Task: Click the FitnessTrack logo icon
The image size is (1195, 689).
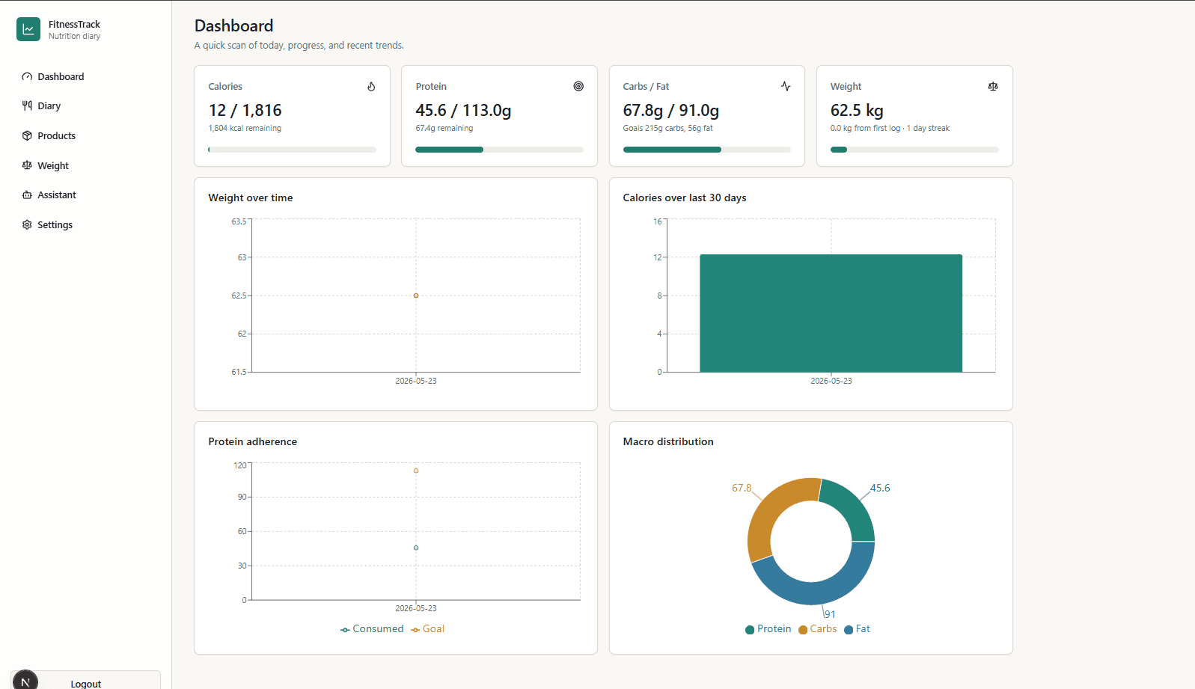Action: (x=28, y=29)
